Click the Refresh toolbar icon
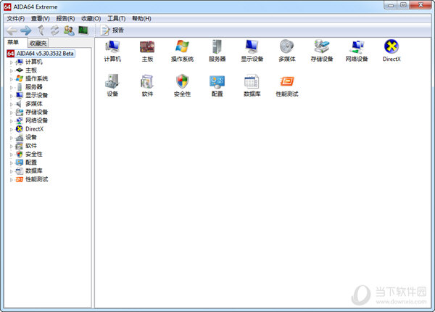This screenshot has width=435, height=312. [x=54, y=30]
